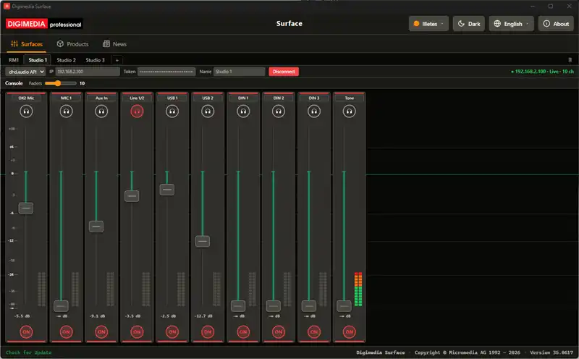Screen dimensions: 579x359
Task: Open the News tab
Action: (114, 44)
